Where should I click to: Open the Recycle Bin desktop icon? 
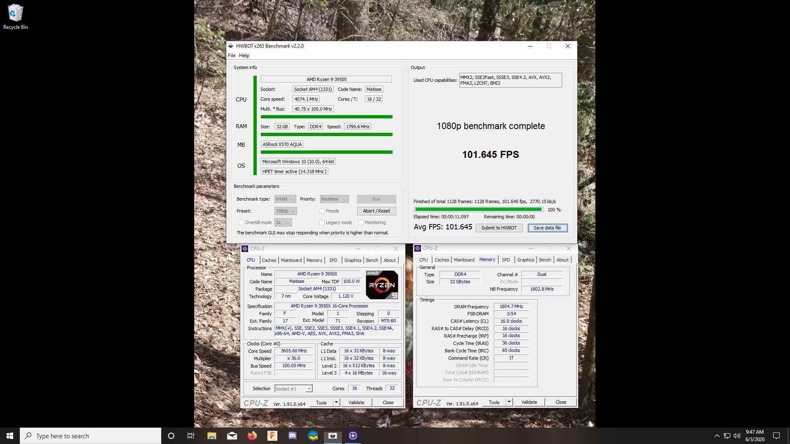tap(15, 16)
